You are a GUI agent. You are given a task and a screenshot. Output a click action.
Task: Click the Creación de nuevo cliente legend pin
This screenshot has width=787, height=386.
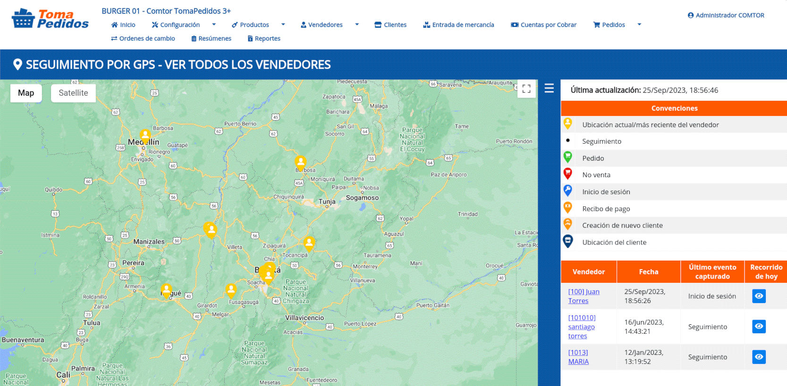click(x=568, y=224)
